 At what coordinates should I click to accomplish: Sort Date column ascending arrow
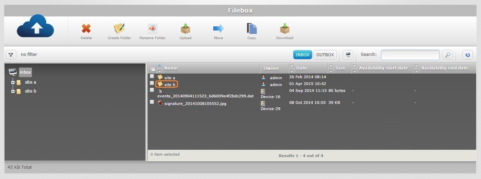coord(291,66)
